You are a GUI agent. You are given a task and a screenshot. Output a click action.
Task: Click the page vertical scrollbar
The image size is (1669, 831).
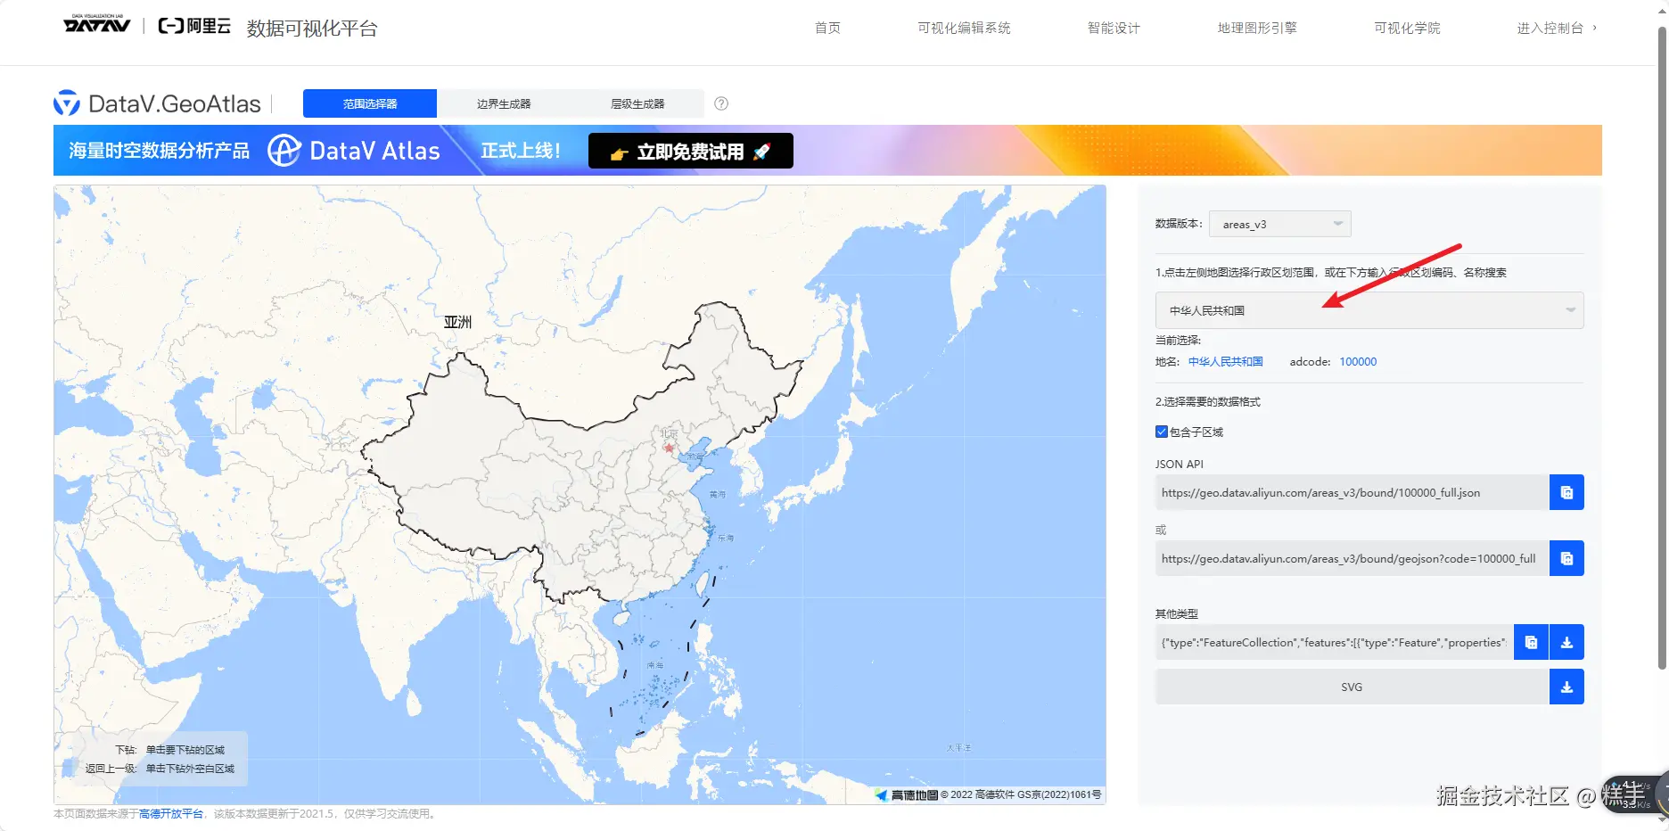1662,348
